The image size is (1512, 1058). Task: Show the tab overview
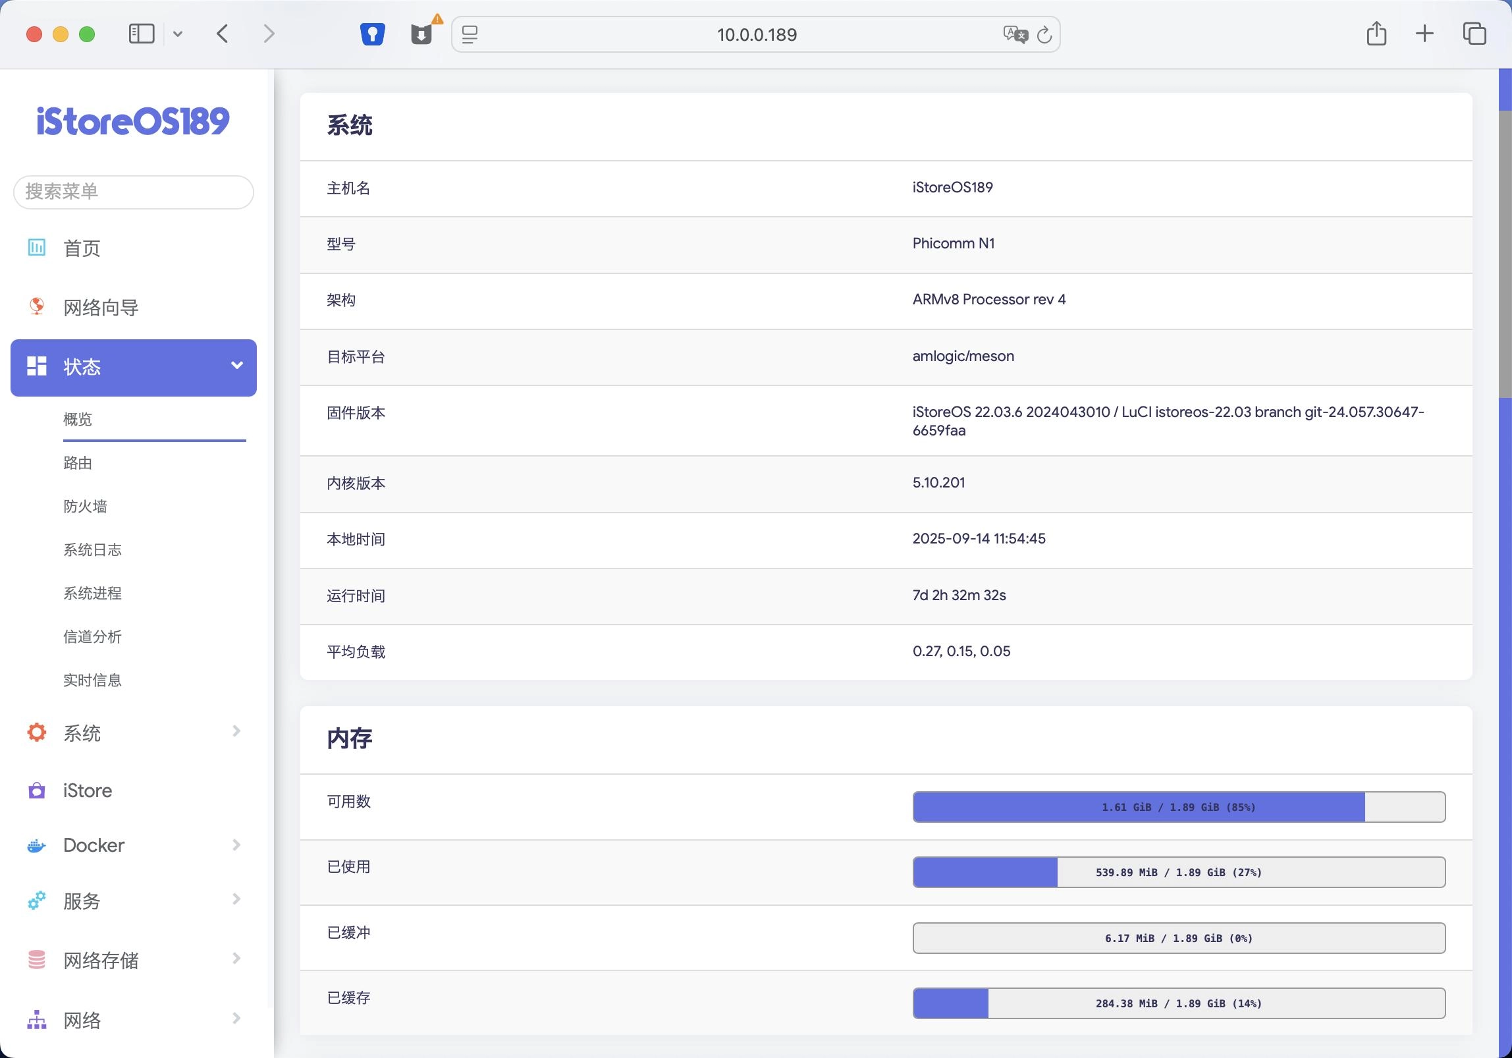pos(1474,34)
